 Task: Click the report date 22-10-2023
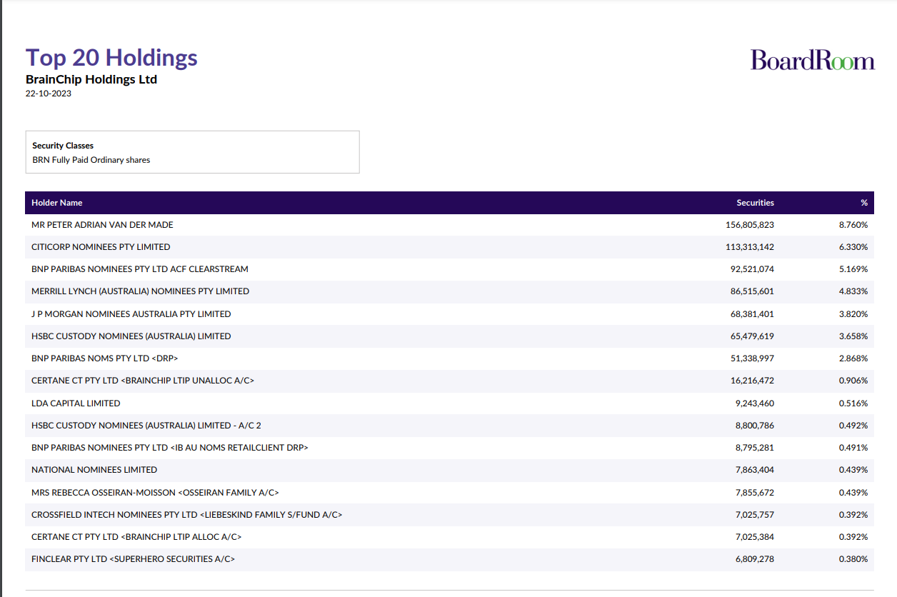(49, 94)
